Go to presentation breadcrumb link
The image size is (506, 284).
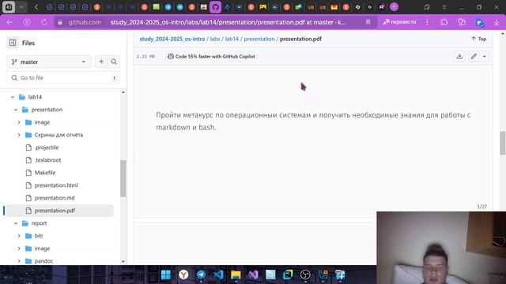[259, 39]
